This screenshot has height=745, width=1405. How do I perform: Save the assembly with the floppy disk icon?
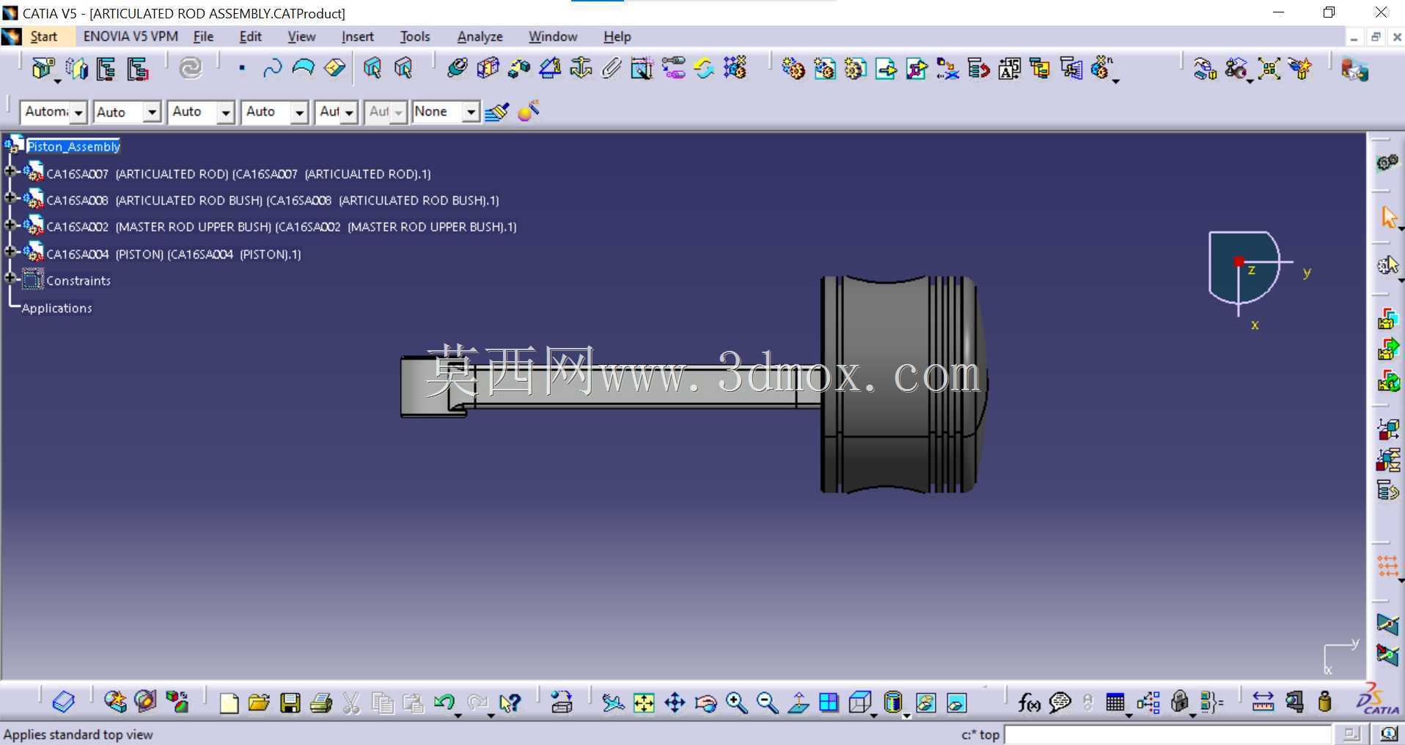290,703
